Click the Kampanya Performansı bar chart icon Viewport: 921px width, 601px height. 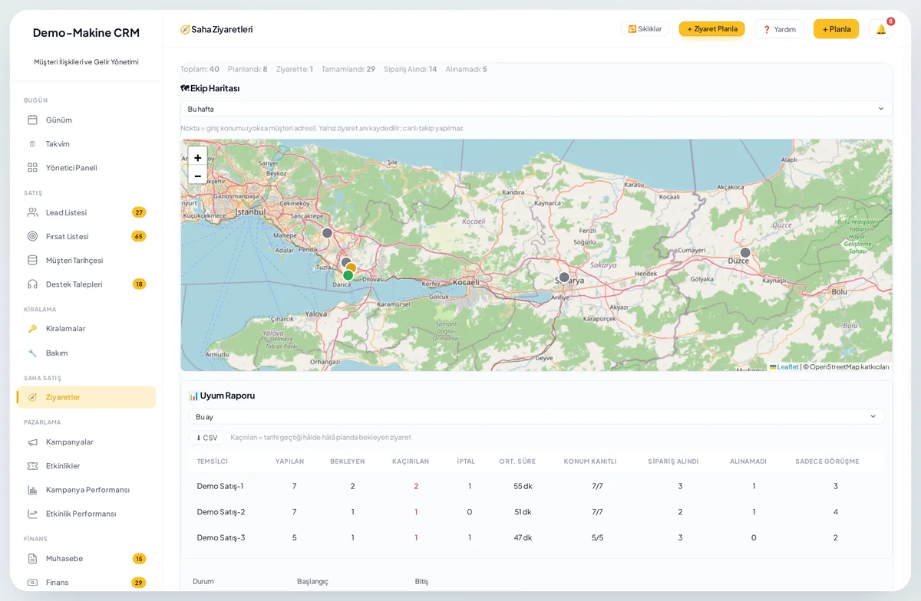[32, 489]
